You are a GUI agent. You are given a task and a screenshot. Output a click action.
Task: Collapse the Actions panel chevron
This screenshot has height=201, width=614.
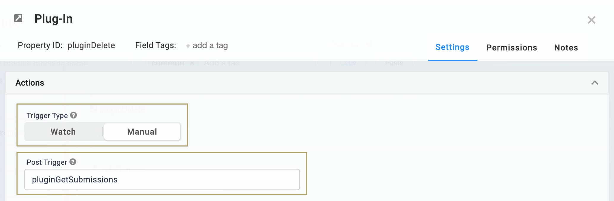pos(595,83)
